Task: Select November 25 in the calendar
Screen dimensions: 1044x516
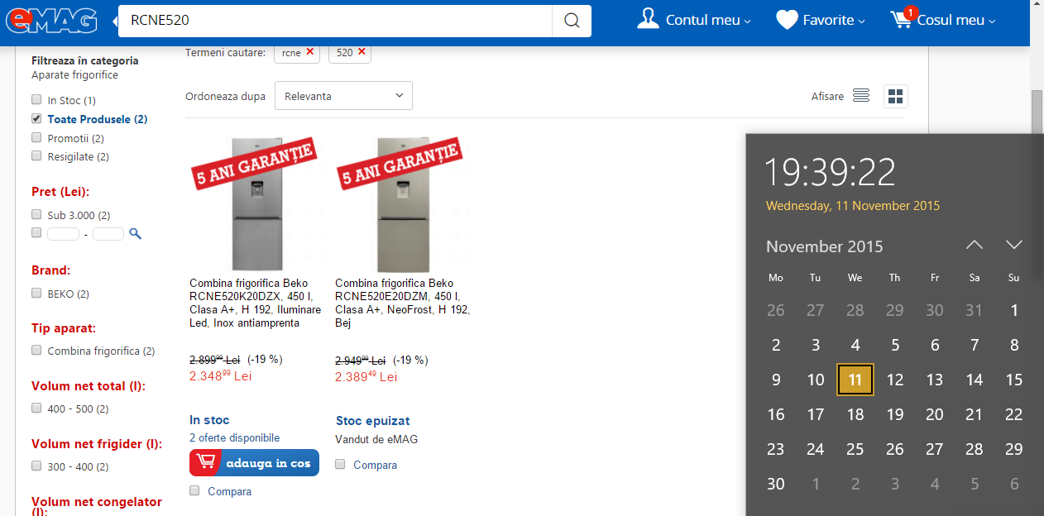Action: [x=855, y=449]
